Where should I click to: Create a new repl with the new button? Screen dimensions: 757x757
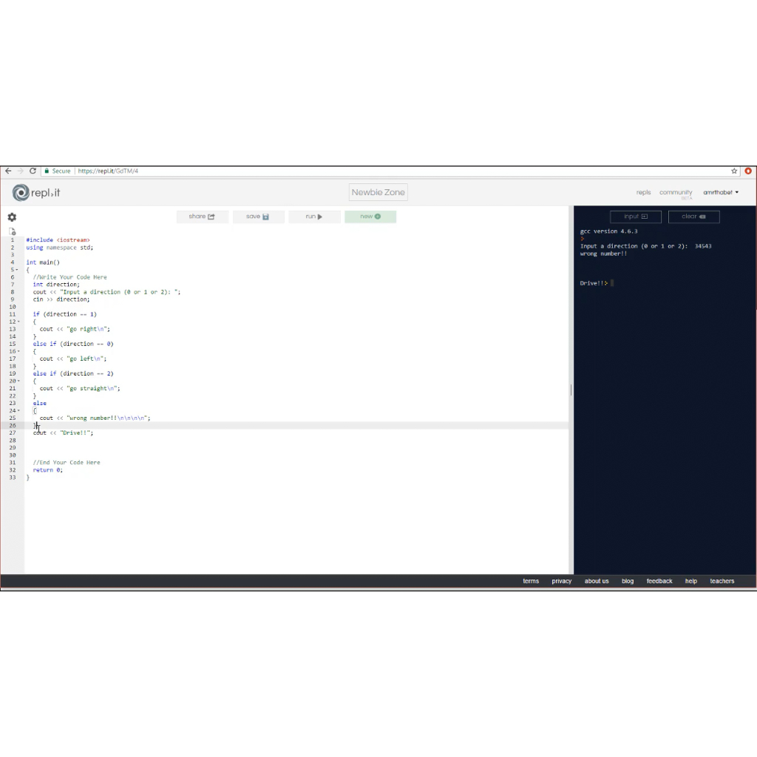[370, 217]
